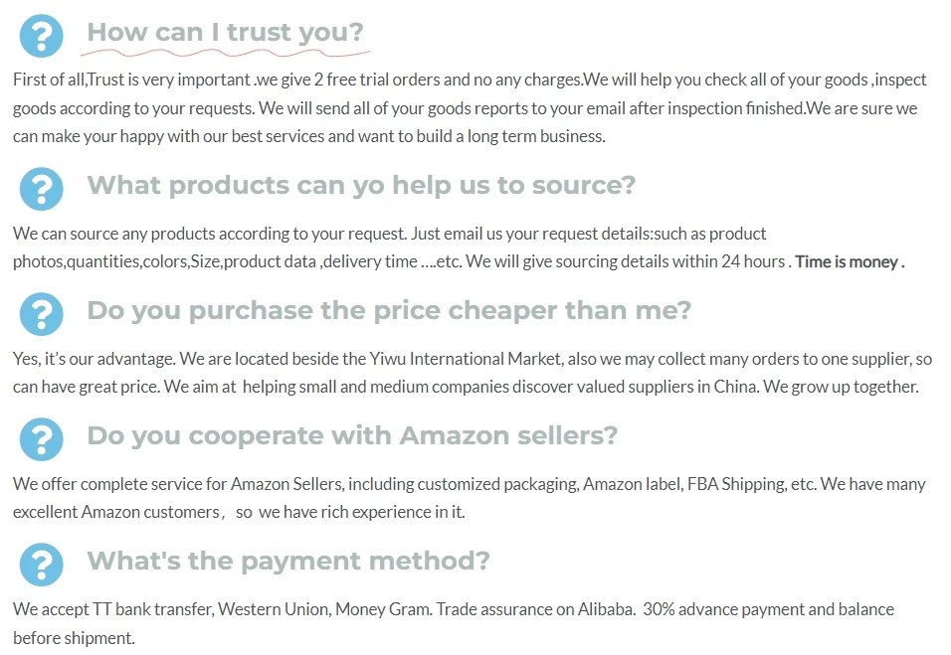Image resolution: width=951 pixels, height=655 pixels.
Task: Click question icon beside 'How can I trust you?'
Action: click(x=41, y=37)
